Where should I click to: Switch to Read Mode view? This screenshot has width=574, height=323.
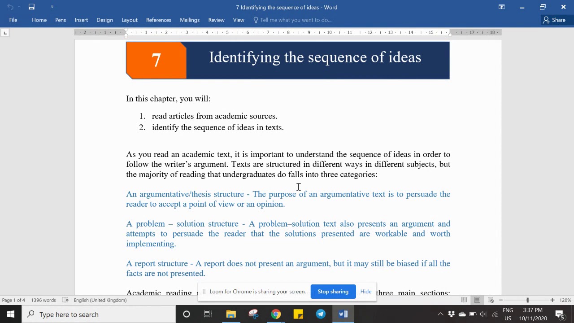pyautogui.click(x=464, y=300)
